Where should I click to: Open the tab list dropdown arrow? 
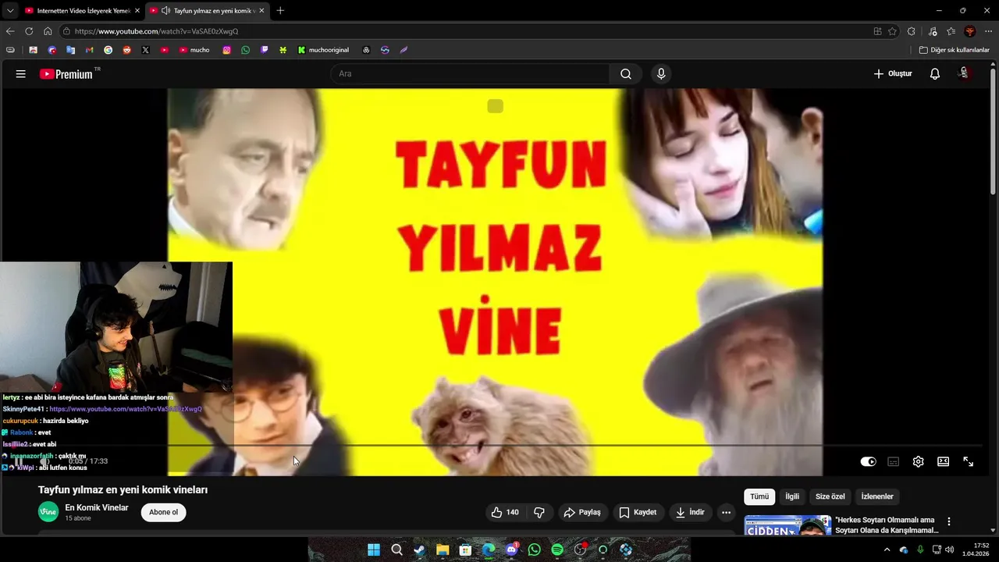[x=10, y=11]
